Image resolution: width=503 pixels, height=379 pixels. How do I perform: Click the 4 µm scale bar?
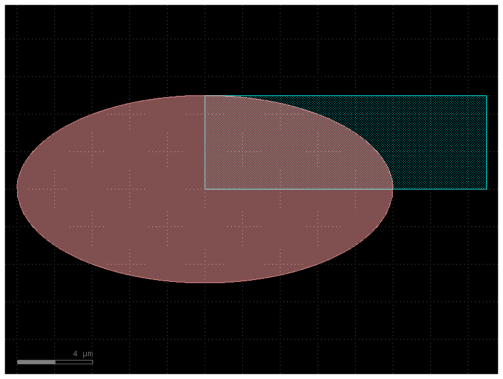55,362
